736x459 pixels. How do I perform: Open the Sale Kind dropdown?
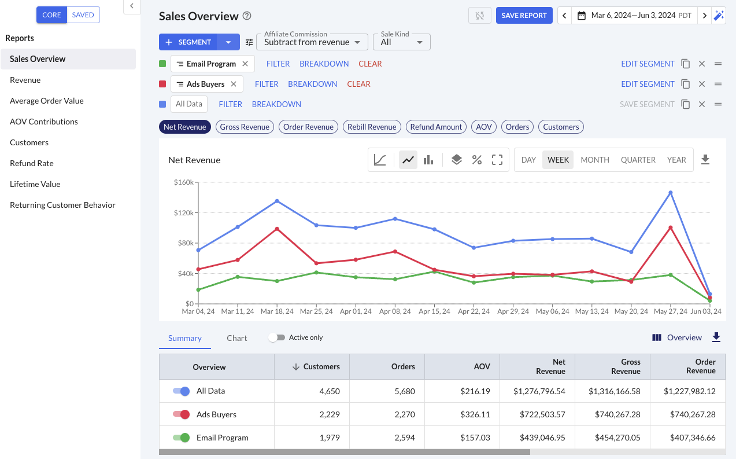click(402, 42)
